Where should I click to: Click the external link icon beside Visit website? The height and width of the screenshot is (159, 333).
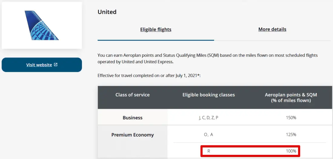point(56,65)
